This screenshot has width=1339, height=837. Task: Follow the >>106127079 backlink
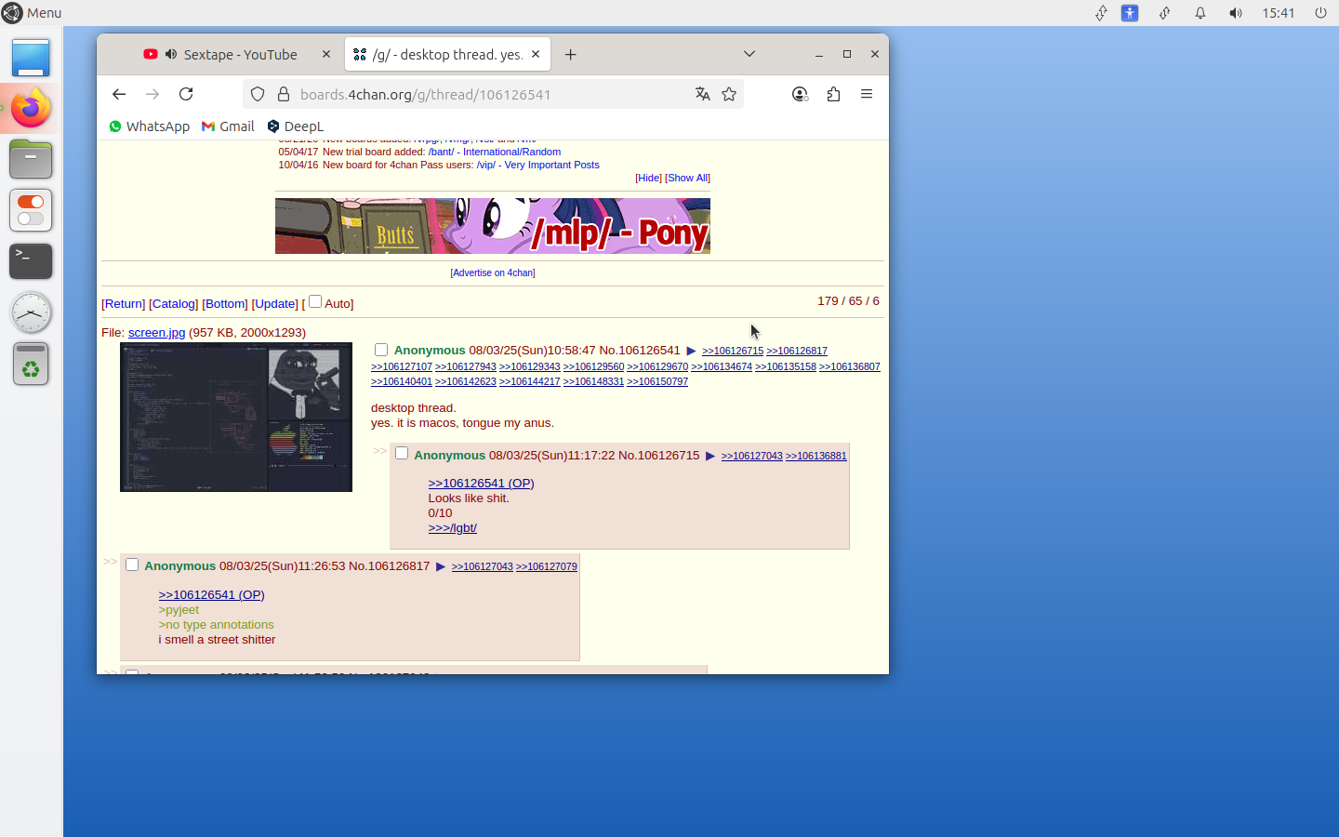(547, 566)
